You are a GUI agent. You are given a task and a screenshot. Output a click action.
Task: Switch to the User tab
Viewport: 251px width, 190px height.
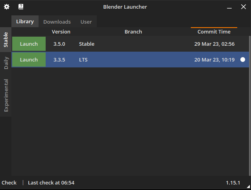pyautogui.click(x=86, y=22)
